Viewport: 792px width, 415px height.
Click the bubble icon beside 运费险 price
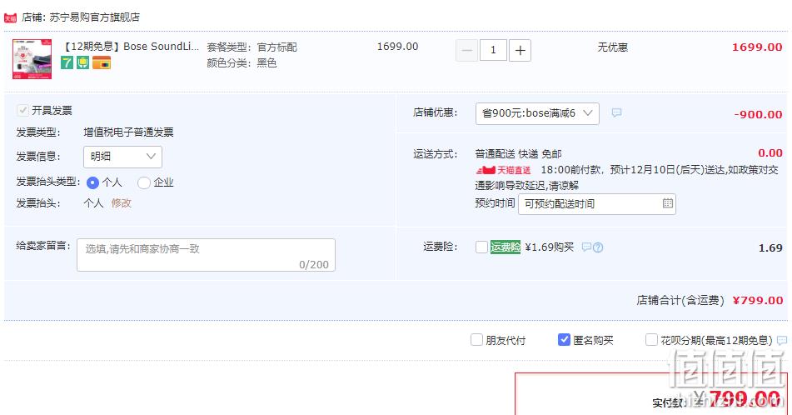(586, 247)
